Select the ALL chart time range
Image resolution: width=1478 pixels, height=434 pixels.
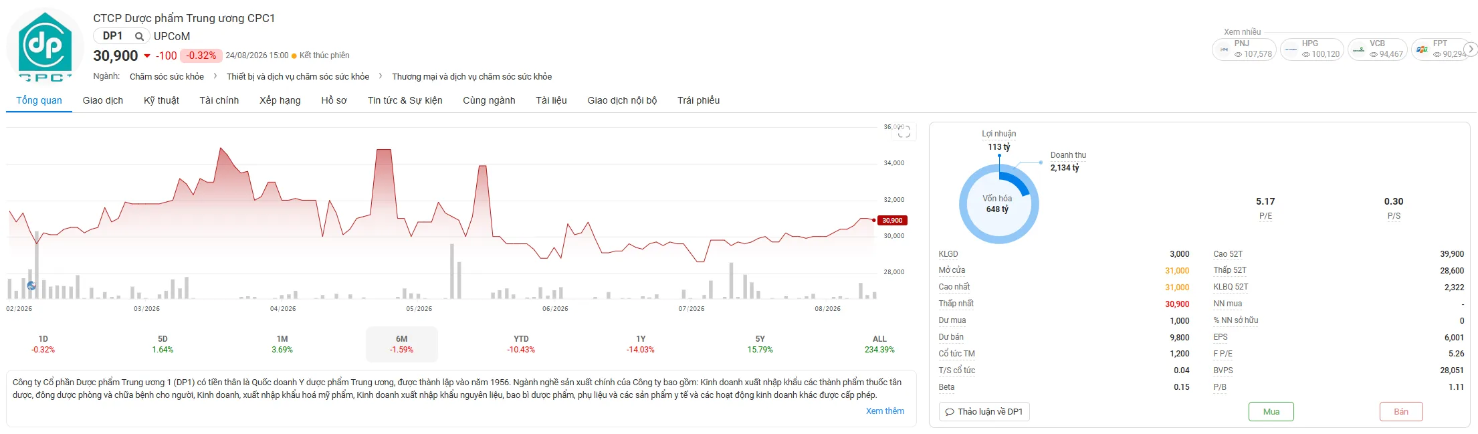tap(879, 344)
